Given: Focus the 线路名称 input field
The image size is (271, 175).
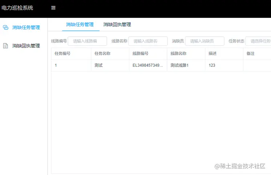Looking at the screenshot, I should [148, 41].
